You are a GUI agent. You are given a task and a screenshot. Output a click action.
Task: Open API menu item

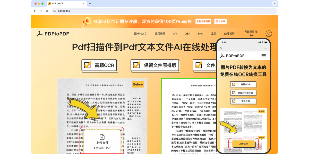point(175,34)
